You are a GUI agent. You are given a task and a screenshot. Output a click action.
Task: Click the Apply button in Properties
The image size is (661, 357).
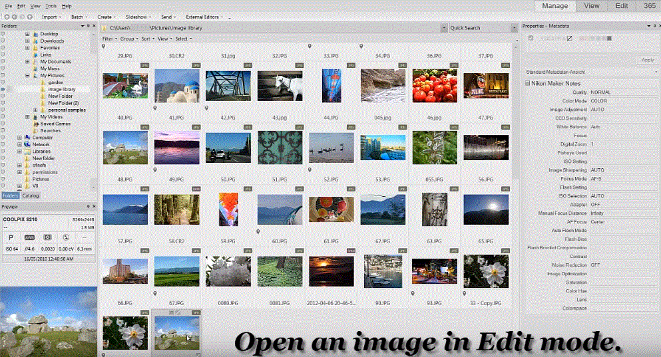648,60
